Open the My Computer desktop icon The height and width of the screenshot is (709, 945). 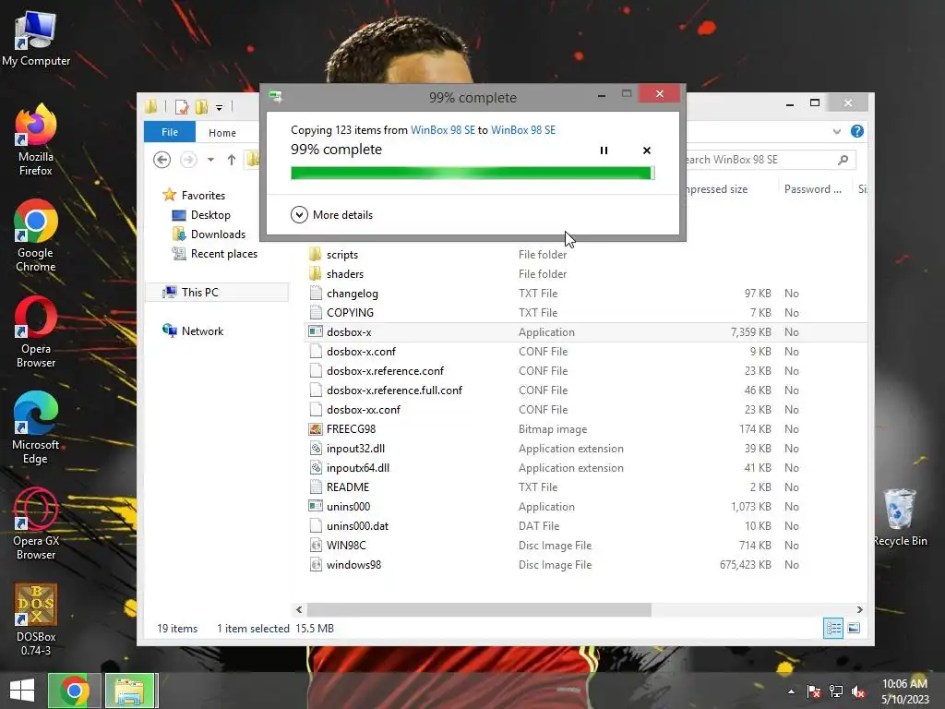pos(36,39)
